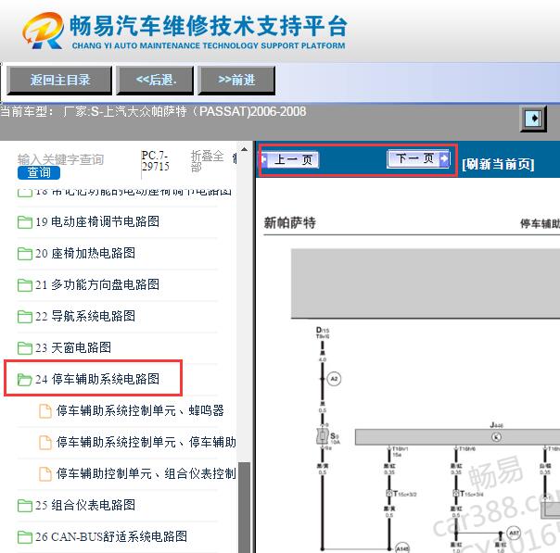The image size is (560, 553).
Task: Click the sidebar scrollbar thumb
Action: click(x=244, y=508)
